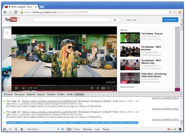Open DevTools settings gear

pyautogui.click(x=180, y=129)
